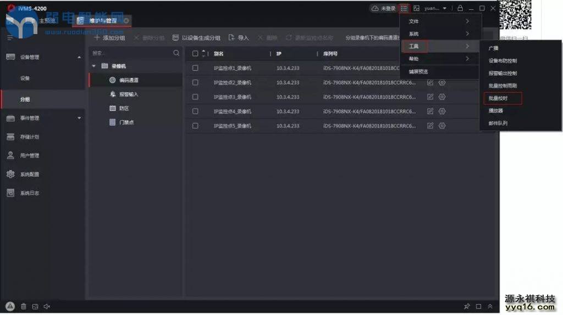
Task: Click the 添加分组 add group button
Action: pos(109,38)
